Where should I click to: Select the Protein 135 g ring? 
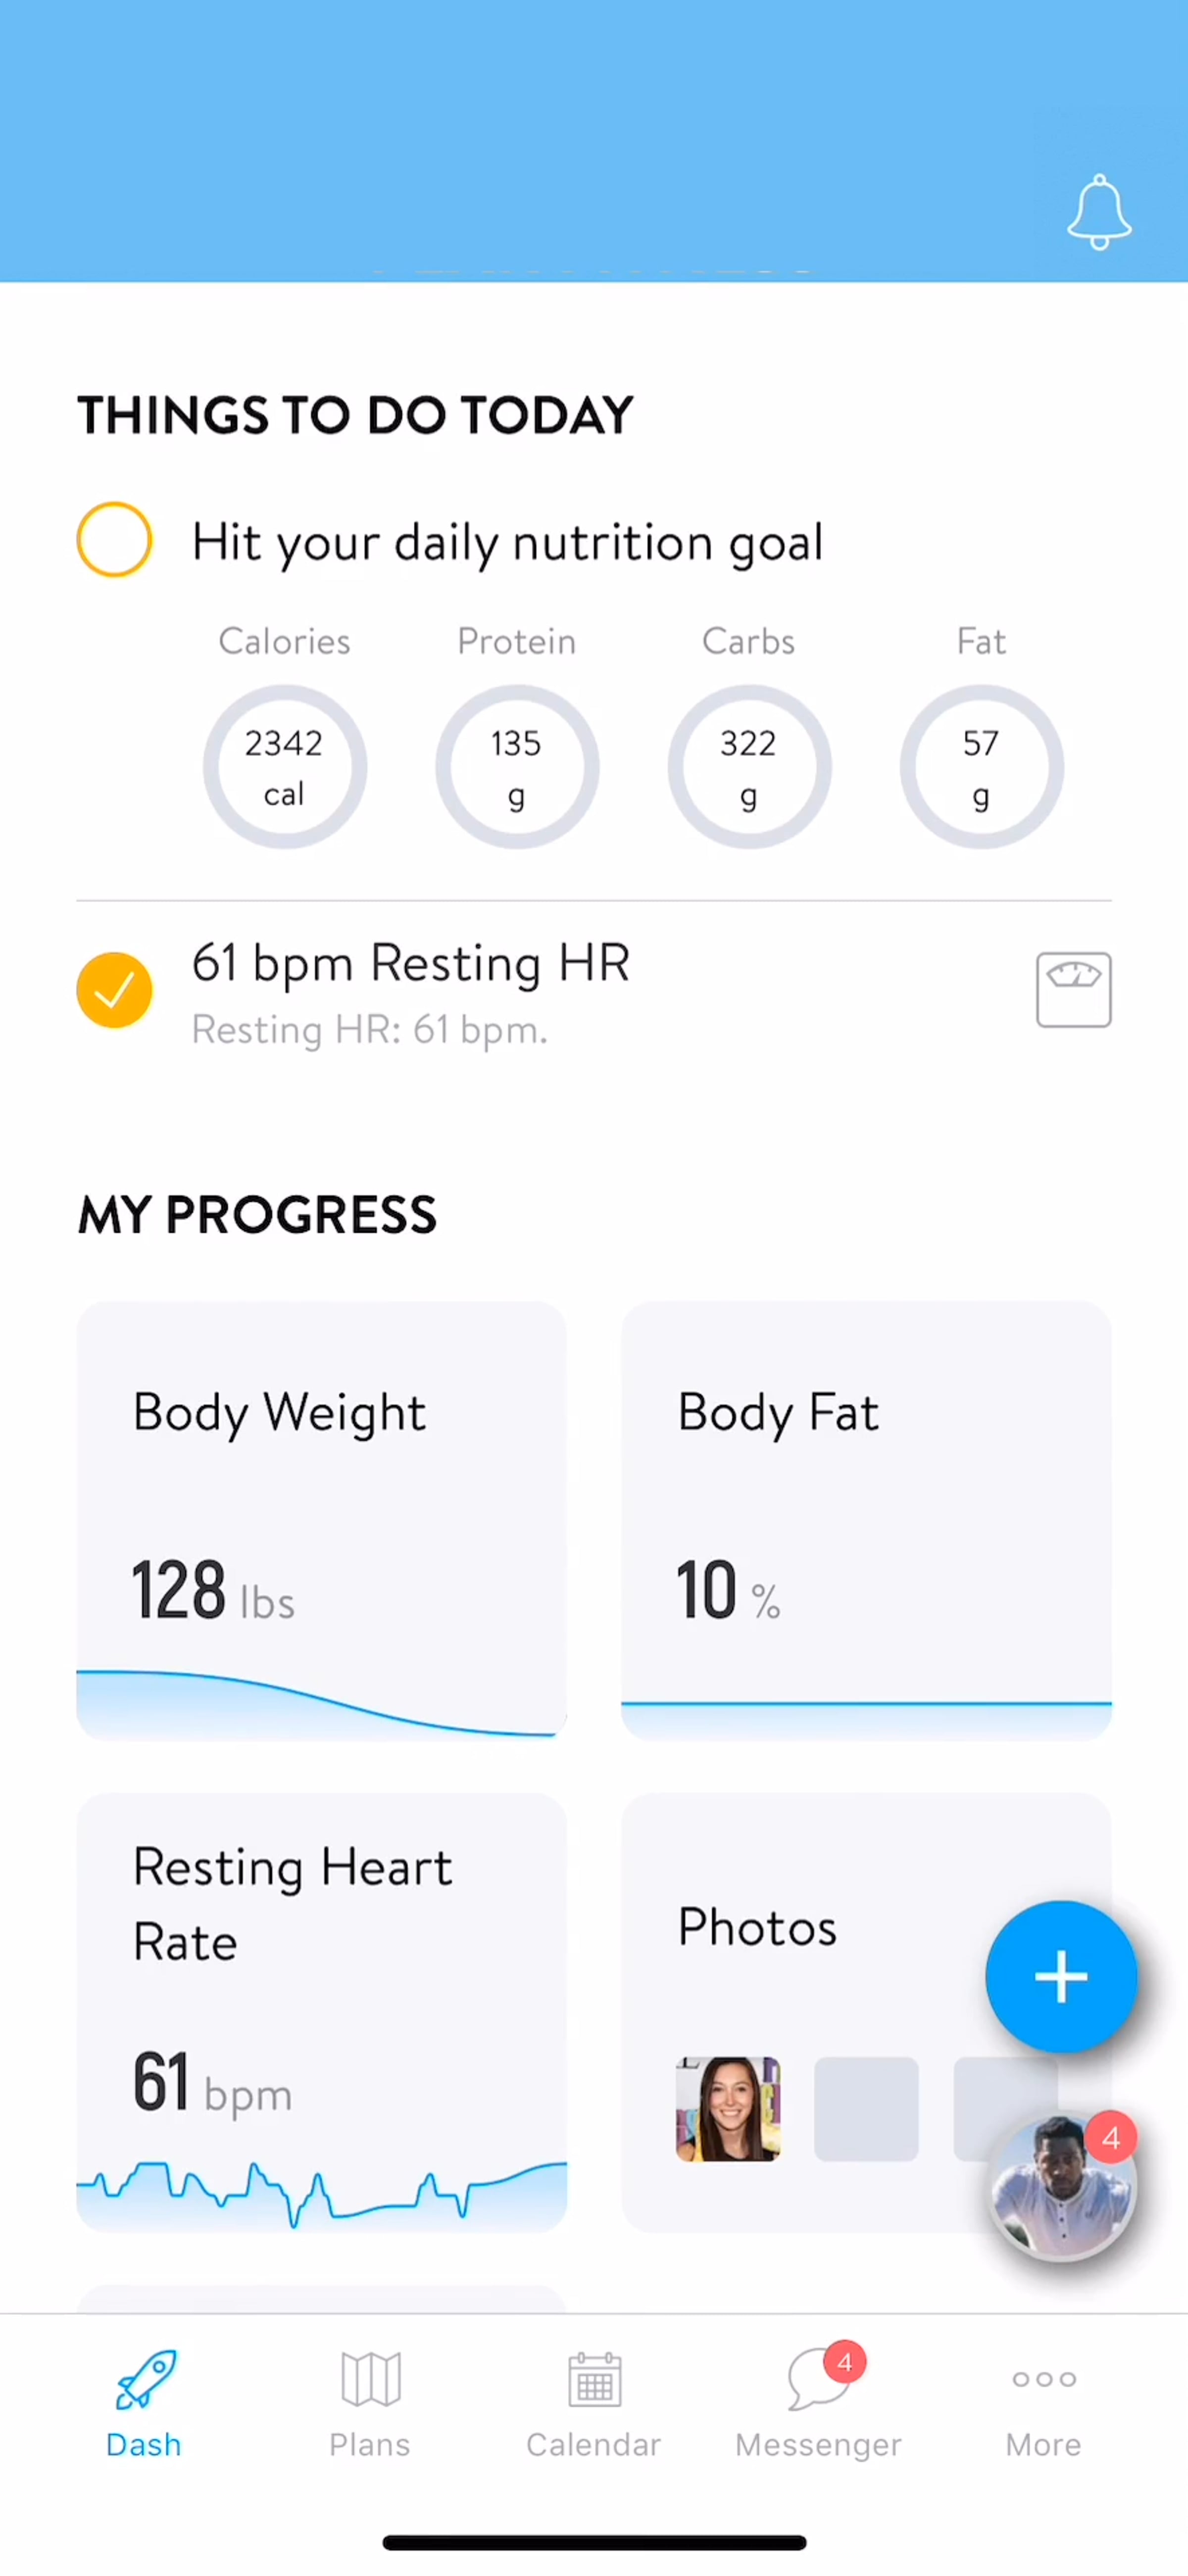coord(517,767)
